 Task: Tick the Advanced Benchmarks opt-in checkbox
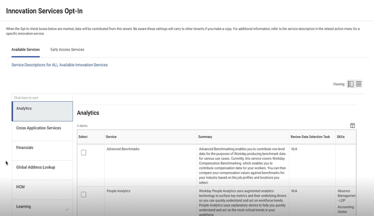84,152
